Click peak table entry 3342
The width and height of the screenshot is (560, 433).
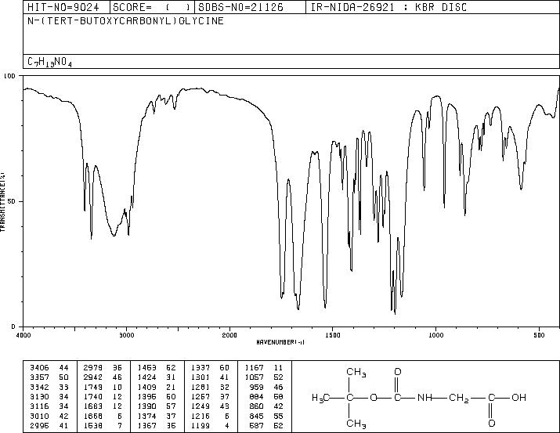[x=39, y=387]
